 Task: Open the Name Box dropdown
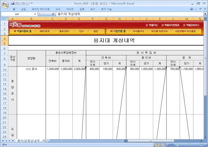point(34,14)
